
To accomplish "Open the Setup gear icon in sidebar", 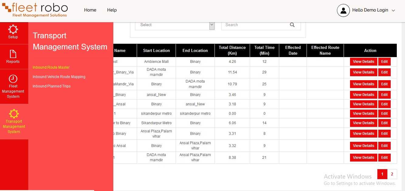I will (x=13, y=29).
